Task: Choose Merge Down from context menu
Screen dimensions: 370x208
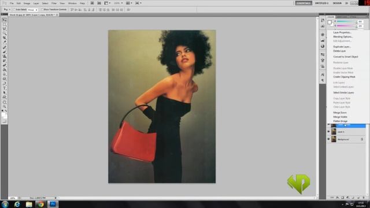Action: (x=340, y=113)
